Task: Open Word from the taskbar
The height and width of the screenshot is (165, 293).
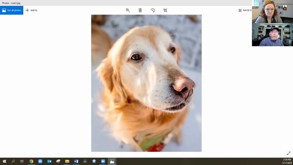Action: coord(76,161)
